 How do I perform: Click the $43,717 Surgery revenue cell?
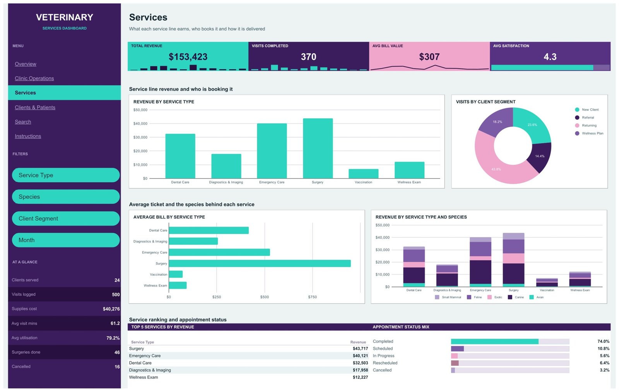[x=360, y=349]
